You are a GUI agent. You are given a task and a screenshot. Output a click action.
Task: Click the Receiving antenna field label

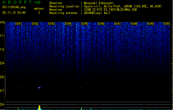pyautogui.click(x=63, y=13)
